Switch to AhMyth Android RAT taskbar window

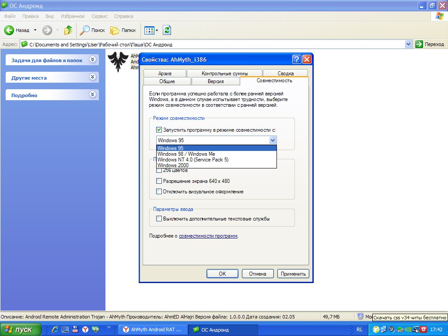152,329
